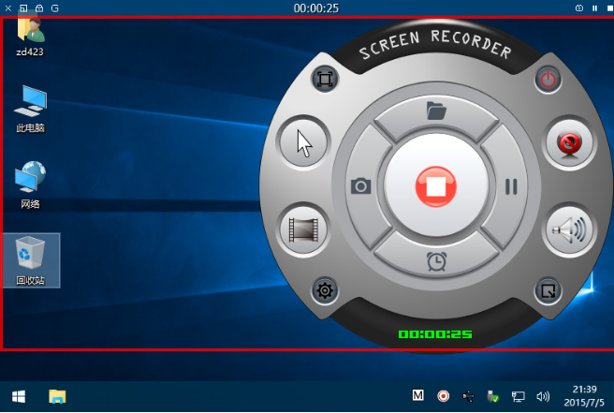Toggle the disabled webcam button
This screenshot has height=413, width=614.
(569, 143)
